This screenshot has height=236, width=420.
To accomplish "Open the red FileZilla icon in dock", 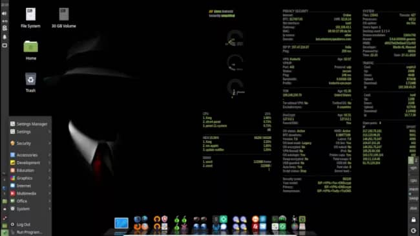I will click(x=255, y=226).
